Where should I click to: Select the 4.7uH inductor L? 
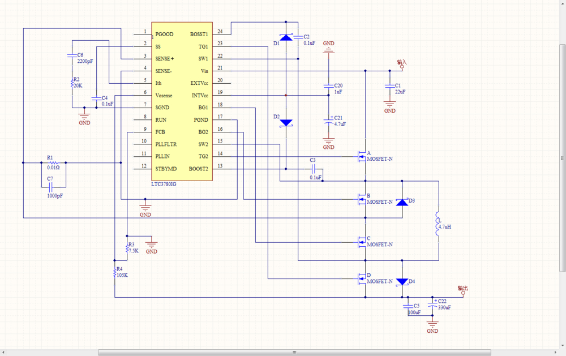pos(438,224)
